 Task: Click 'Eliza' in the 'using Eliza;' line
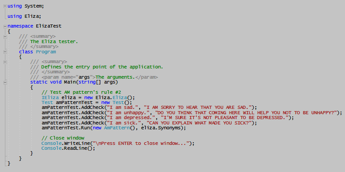tap(32, 16)
